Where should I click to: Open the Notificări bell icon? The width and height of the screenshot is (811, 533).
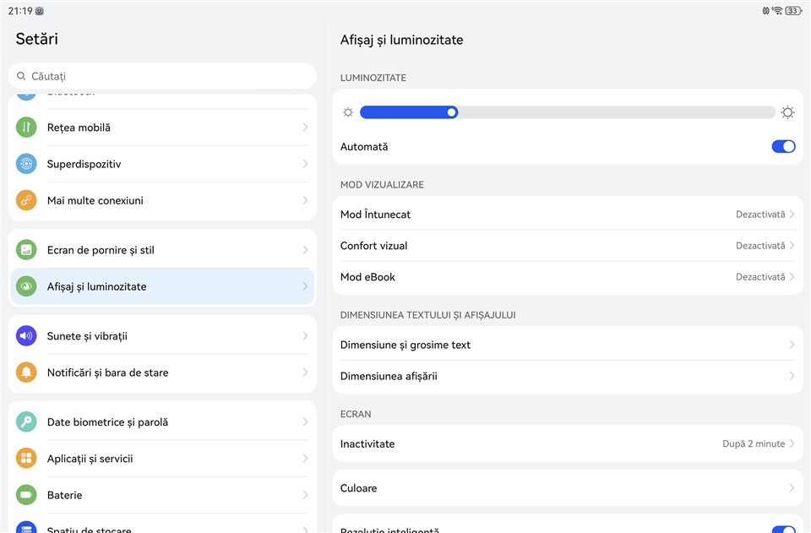(26, 373)
